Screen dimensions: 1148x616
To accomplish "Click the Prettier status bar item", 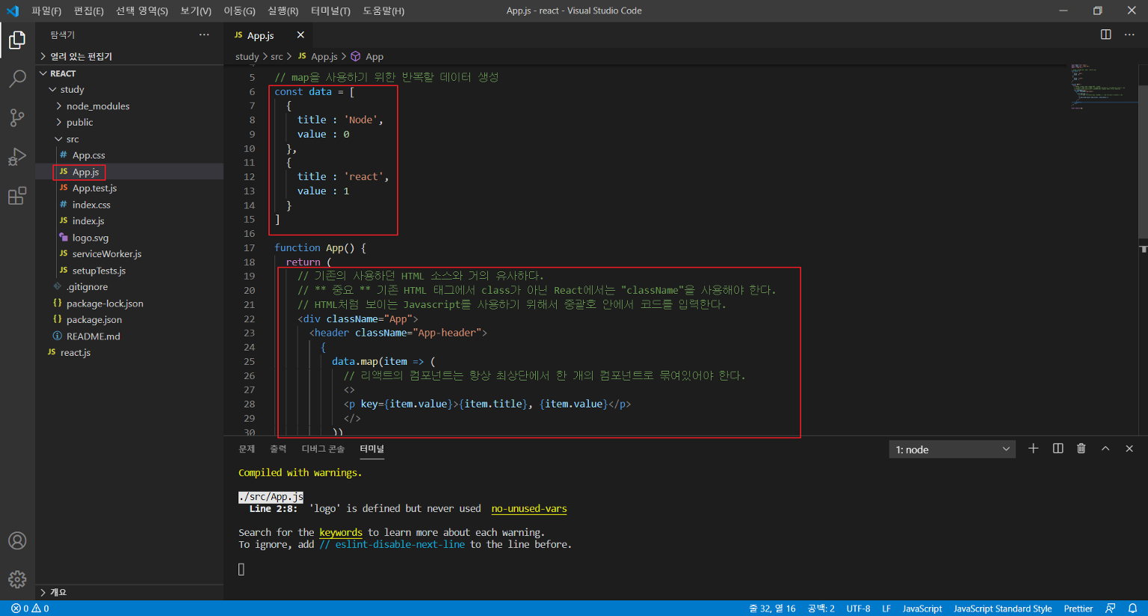I will (1078, 609).
